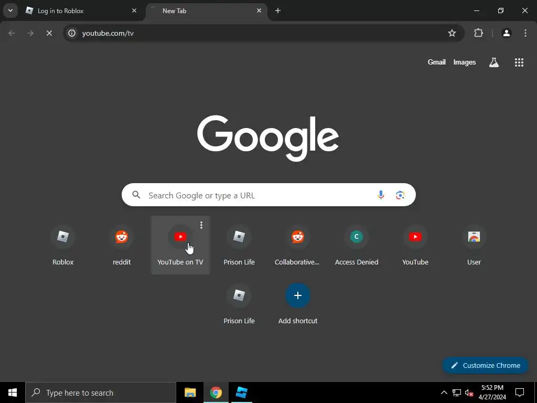Image resolution: width=537 pixels, height=403 pixels.
Task: Switch to the Log in to Roblox tab
Action: pos(81,10)
